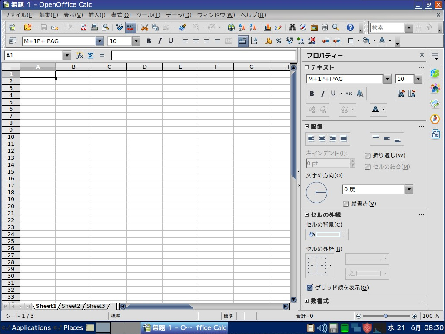Export directly as PDF

click(83, 27)
